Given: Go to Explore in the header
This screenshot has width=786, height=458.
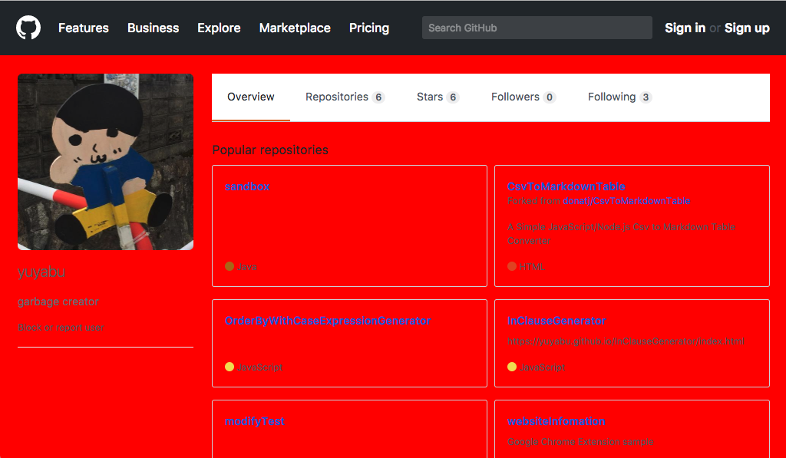Looking at the screenshot, I should tap(219, 28).
